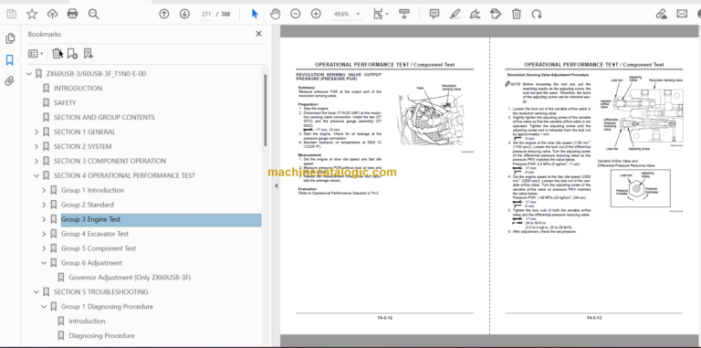
Task: Expand SECTION 2 SYSTEM bookmark
Action: 37,146
